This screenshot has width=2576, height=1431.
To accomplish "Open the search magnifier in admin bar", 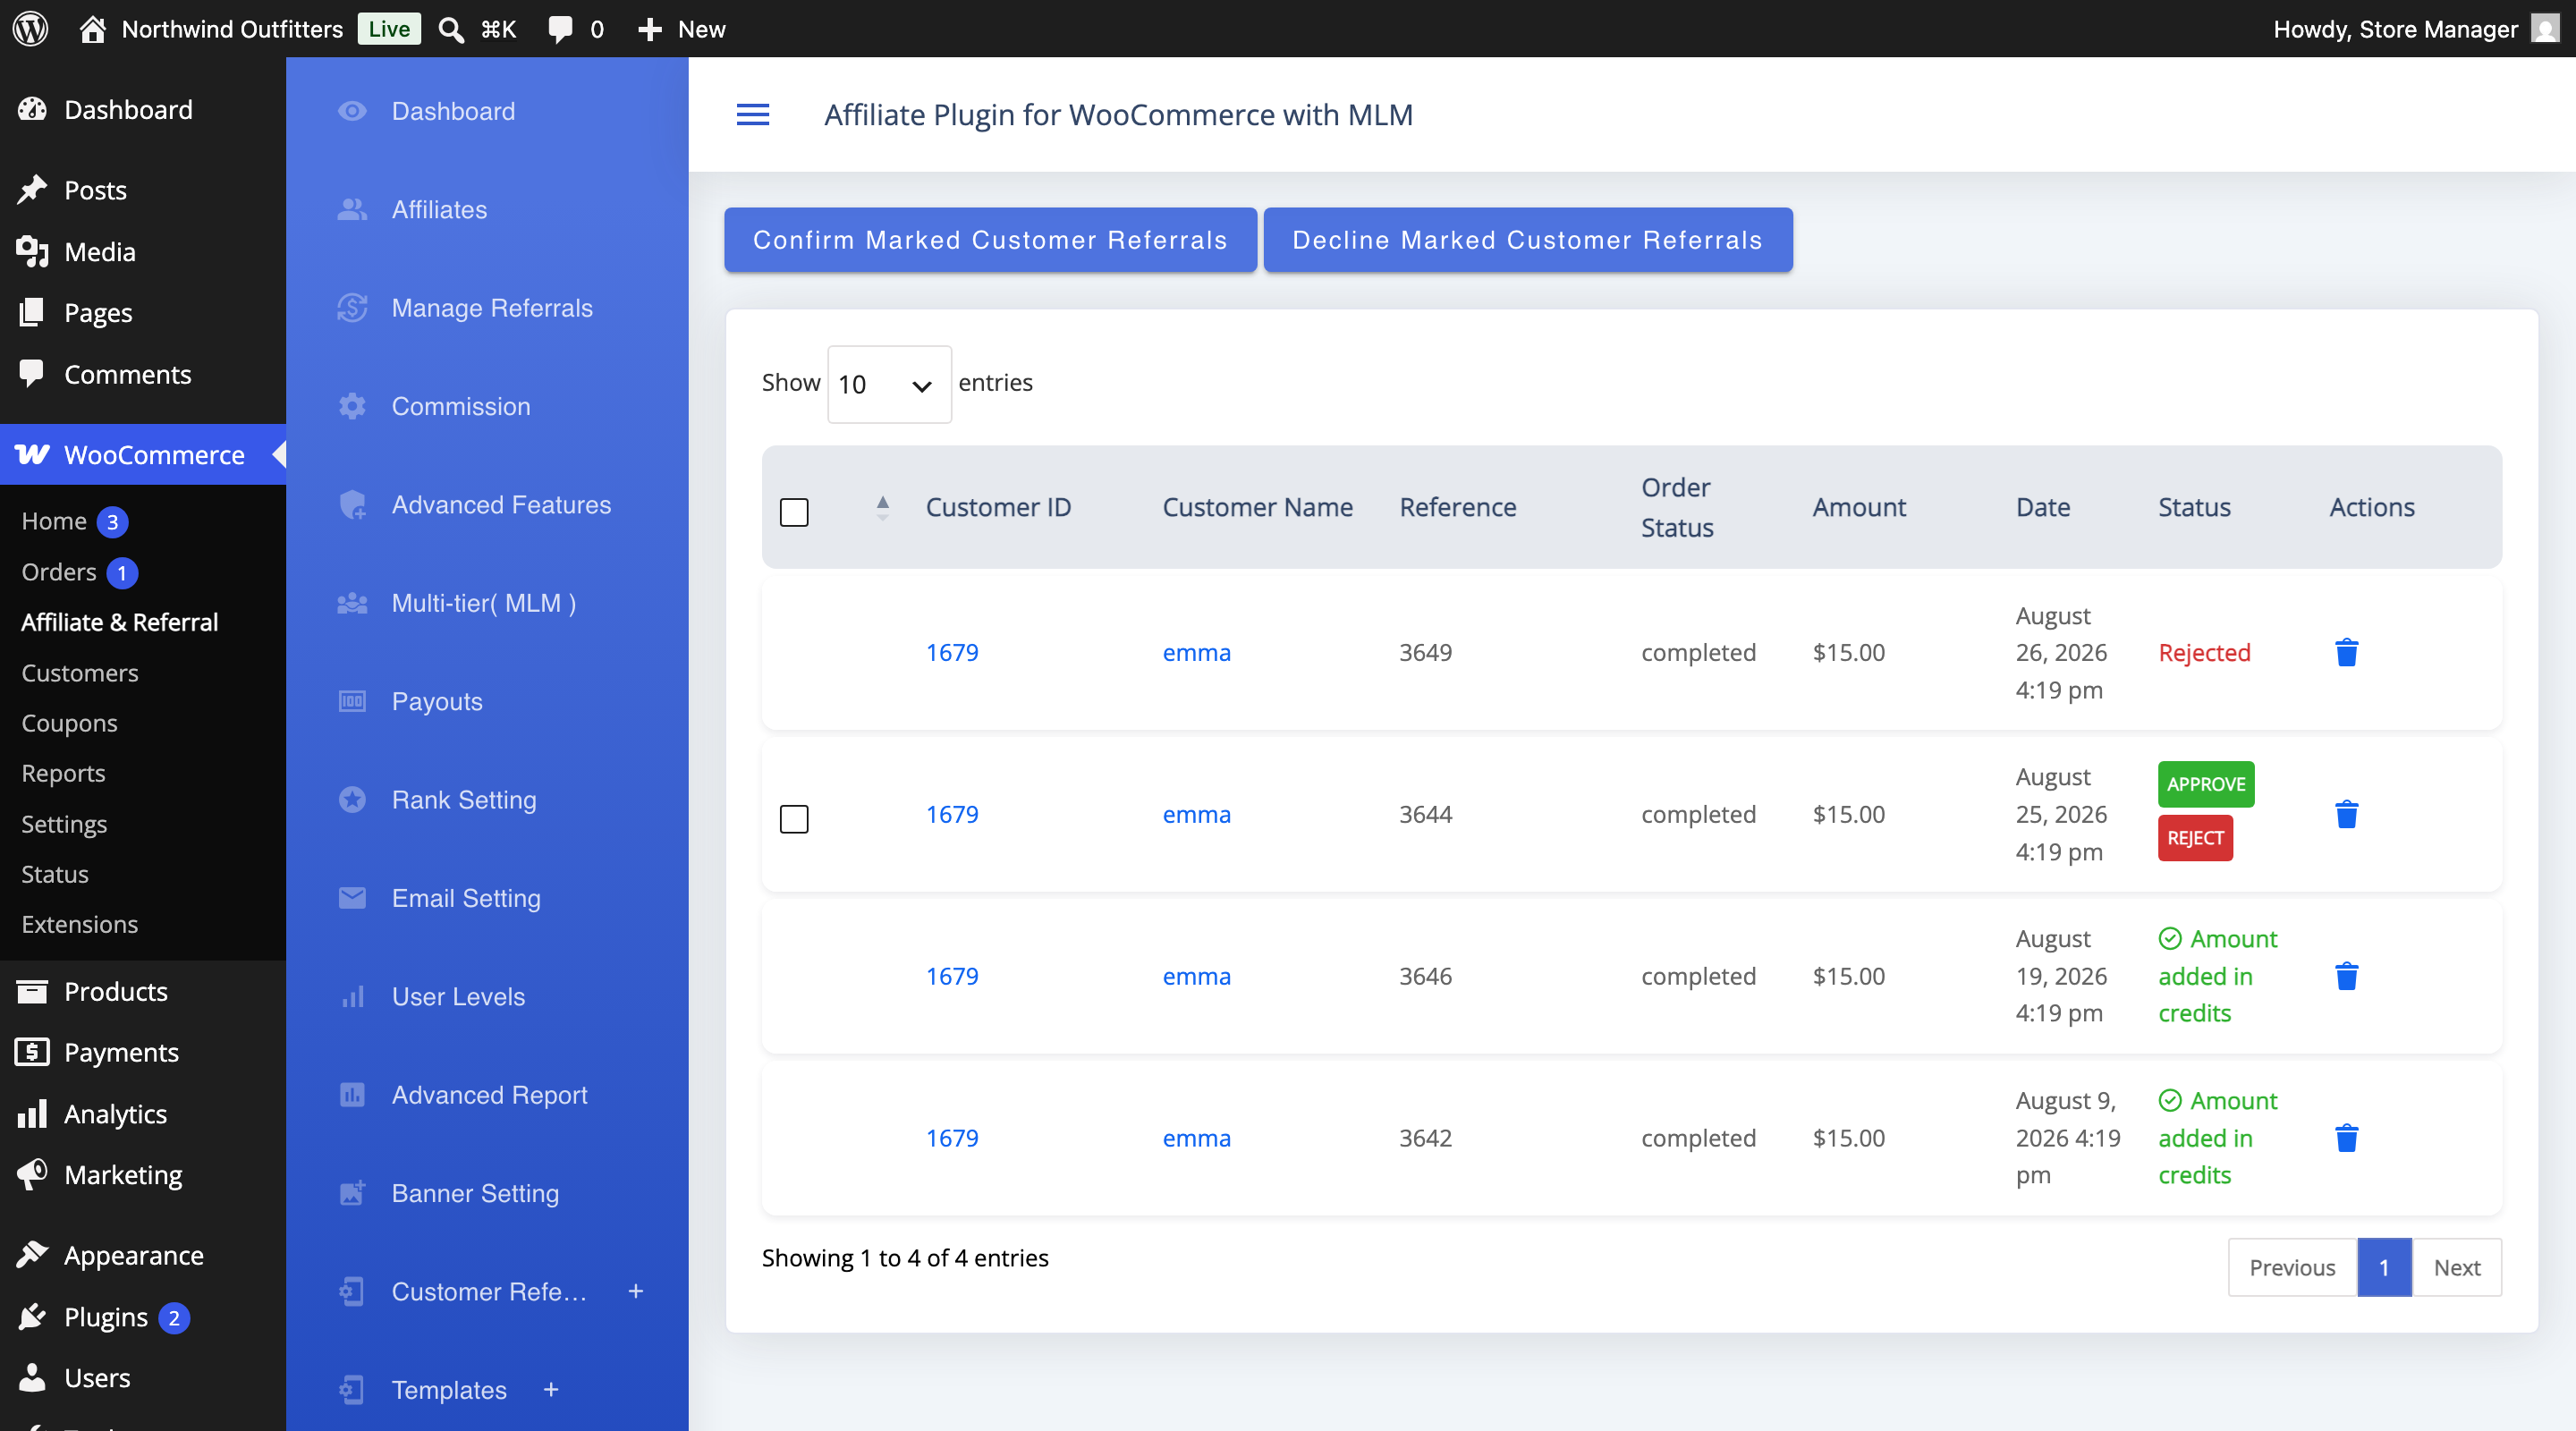I will pyautogui.click(x=452, y=29).
